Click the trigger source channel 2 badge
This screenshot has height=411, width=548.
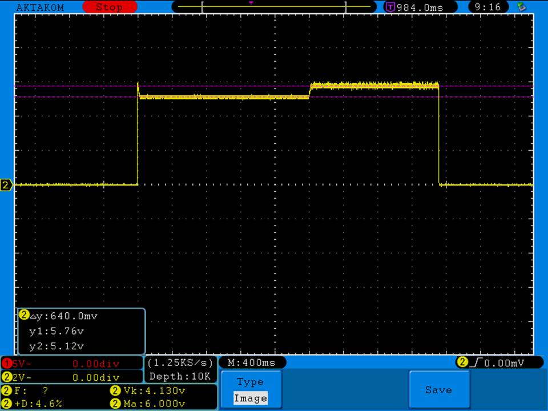(x=462, y=362)
